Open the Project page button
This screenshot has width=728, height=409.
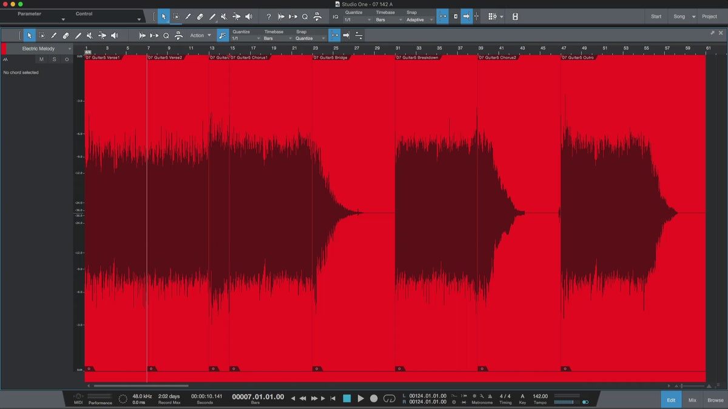[709, 16]
